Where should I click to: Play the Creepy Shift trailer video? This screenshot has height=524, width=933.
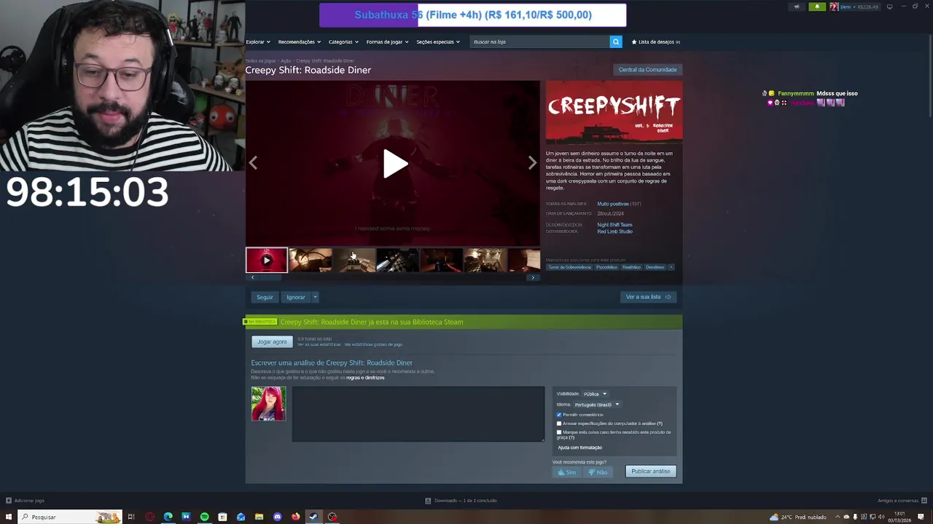[394, 164]
